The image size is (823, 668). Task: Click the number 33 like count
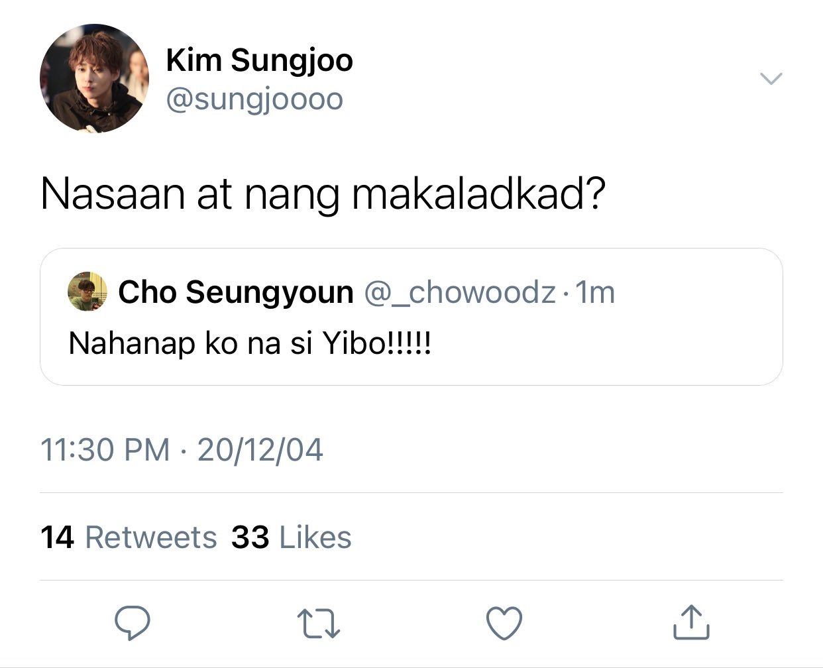250,537
